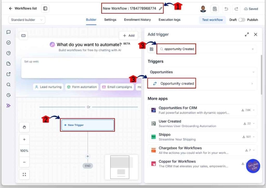Select the Lead nurturing suggestion
Screen dimensions: 266x188
tap(48, 87)
